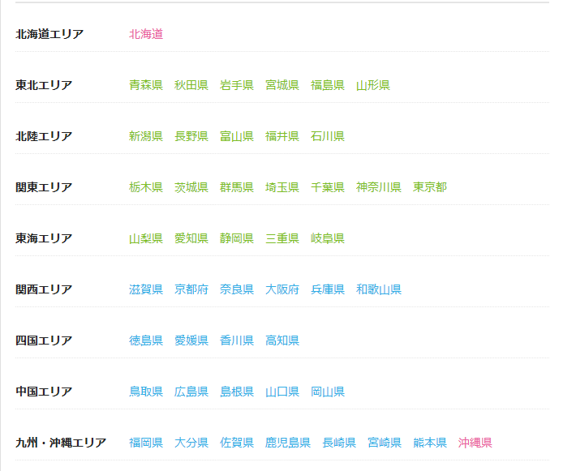This screenshot has width=563, height=471.
Task: Select 東京都 in the Kanto area
Action: coord(430,187)
